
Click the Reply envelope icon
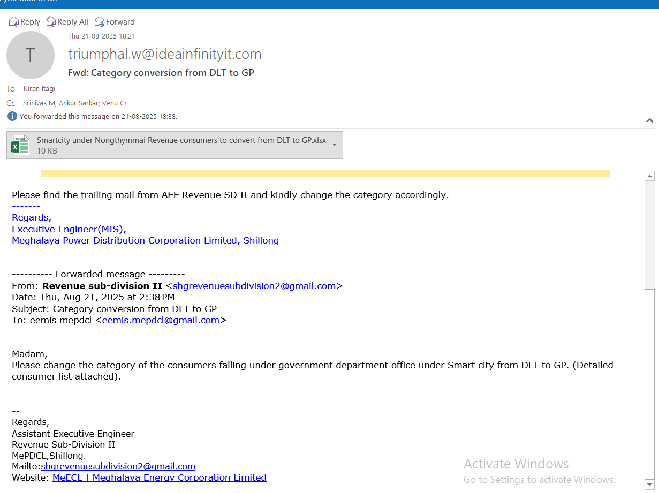point(14,21)
